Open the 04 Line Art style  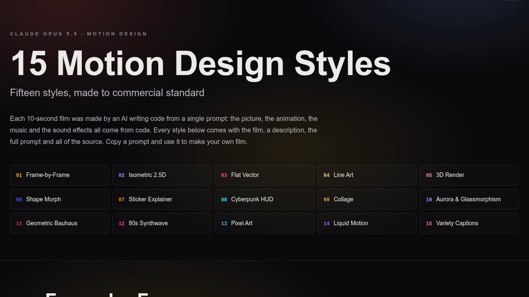(x=367, y=175)
